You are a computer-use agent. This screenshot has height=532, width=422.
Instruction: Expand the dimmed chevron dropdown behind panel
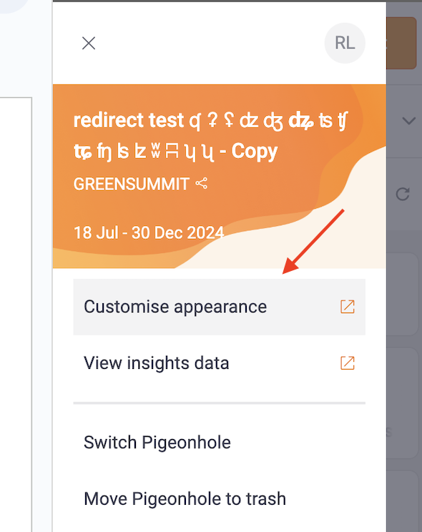(408, 121)
